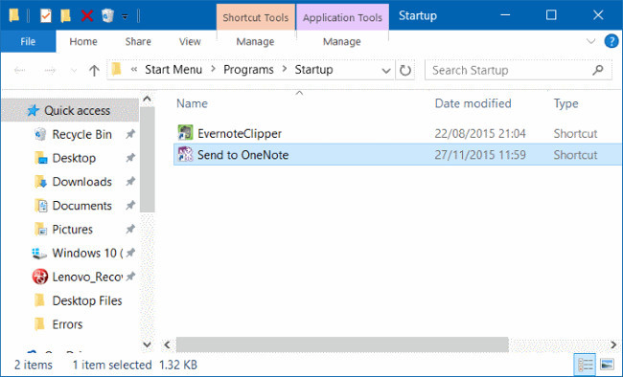The height and width of the screenshot is (377, 623).
Task: Click the pin icon beside Pictures
Action: [x=130, y=229]
